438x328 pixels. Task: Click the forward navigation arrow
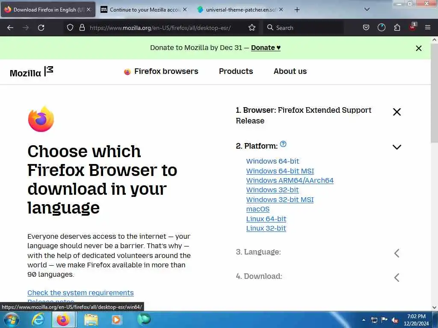point(26,28)
